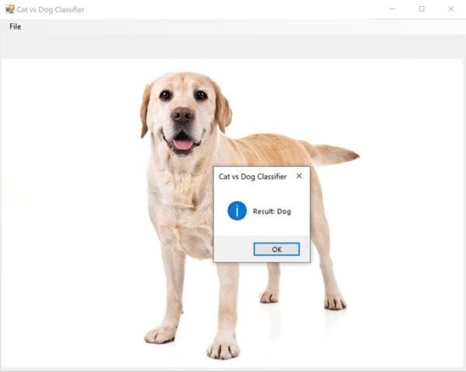Click the "Result: Dog" message text
Viewport: 466px width, 372px height.
272,212
